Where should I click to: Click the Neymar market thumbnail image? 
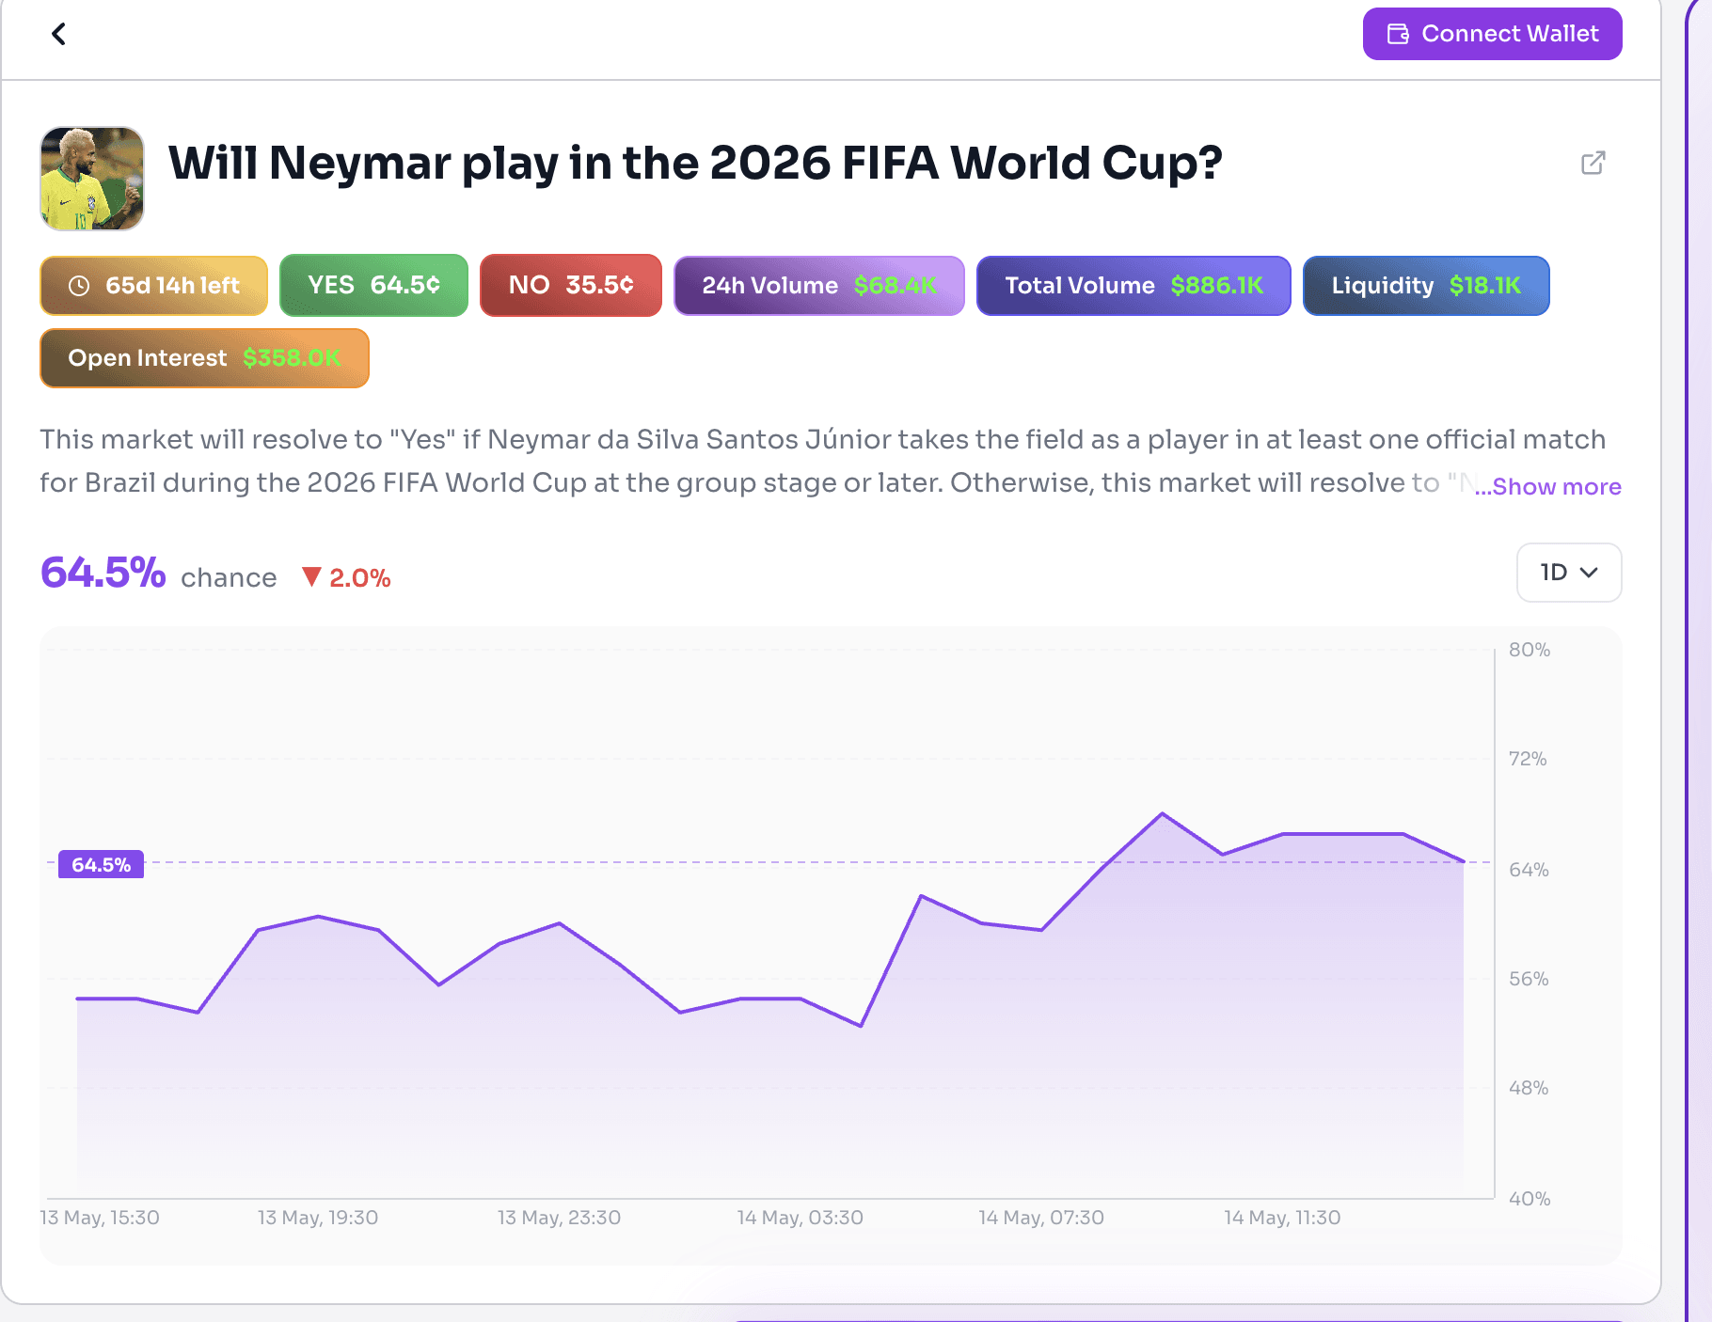click(92, 179)
